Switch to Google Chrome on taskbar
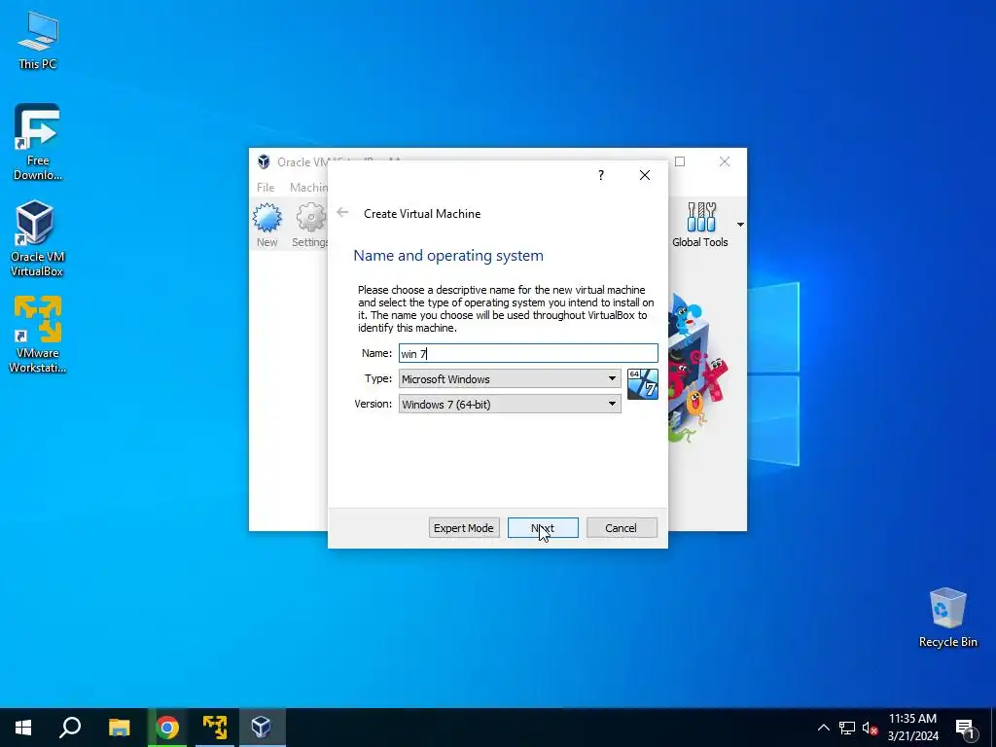This screenshot has width=996, height=747. [x=167, y=728]
